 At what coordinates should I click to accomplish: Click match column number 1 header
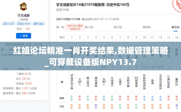click(71, 37)
